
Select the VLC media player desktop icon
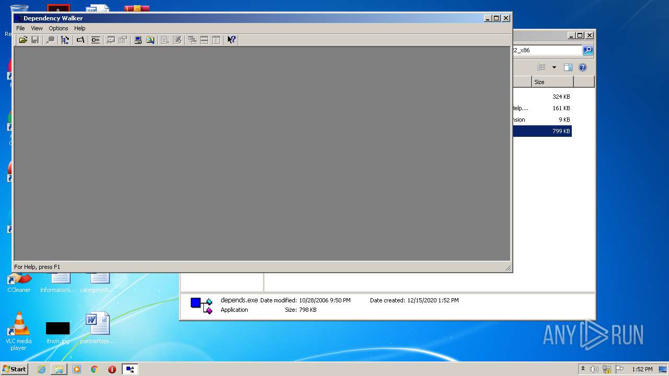18,331
